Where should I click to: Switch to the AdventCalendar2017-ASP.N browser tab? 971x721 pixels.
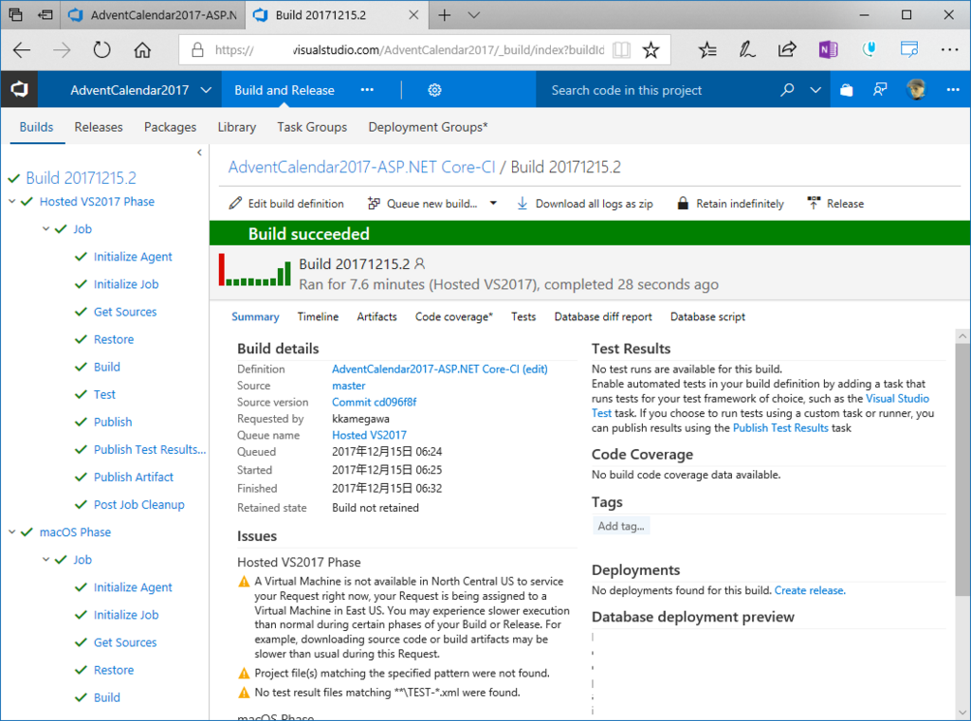pyautogui.click(x=154, y=15)
